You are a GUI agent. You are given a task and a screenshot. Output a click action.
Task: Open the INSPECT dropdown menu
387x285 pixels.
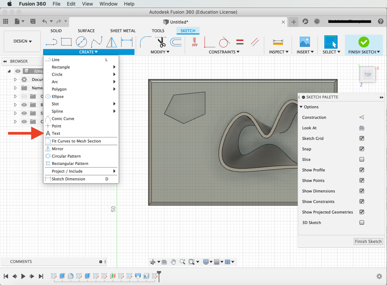click(279, 52)
